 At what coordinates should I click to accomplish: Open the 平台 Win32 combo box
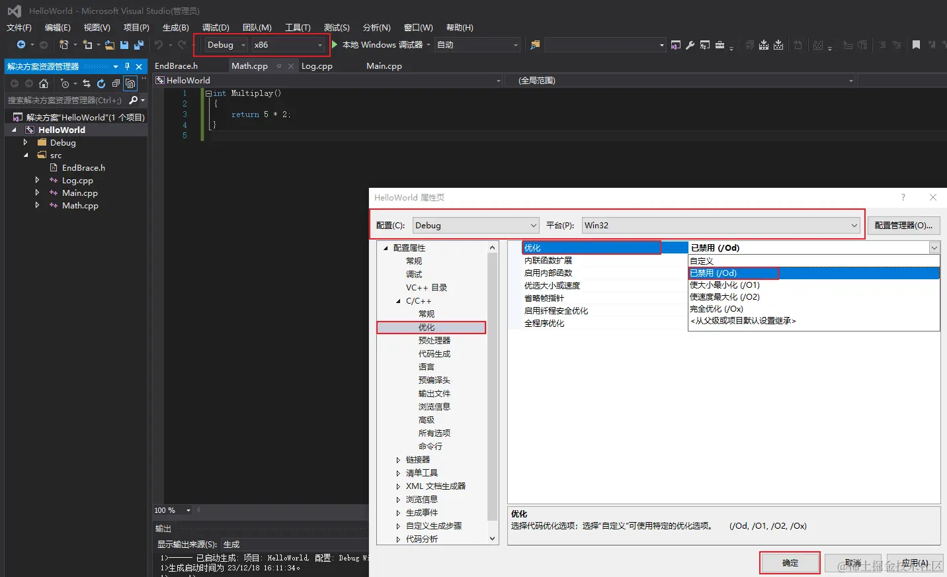[x=721, y=225]
